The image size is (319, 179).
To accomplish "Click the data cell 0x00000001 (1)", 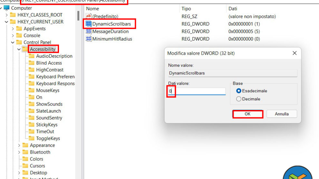I will (244, 24).
